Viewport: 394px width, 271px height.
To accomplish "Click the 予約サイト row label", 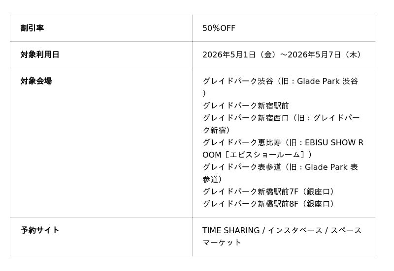I will (x=40, y=230).
